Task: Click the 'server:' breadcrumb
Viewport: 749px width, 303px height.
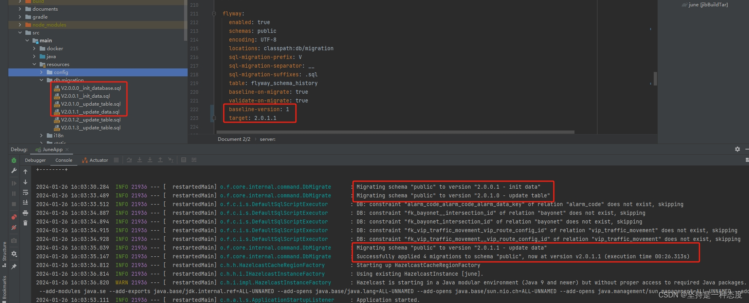Action: pyautogui.click(x=267, y=139)
